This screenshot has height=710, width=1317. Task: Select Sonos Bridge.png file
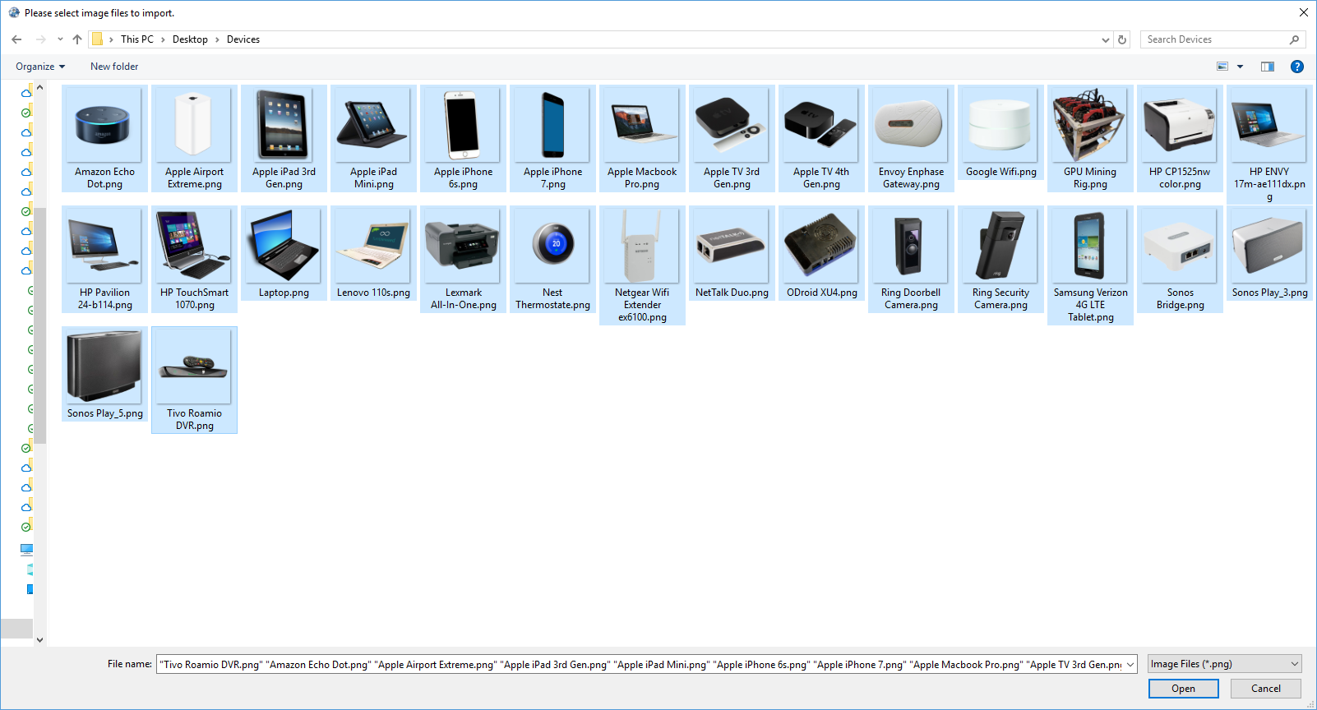tap(1180, 259)
